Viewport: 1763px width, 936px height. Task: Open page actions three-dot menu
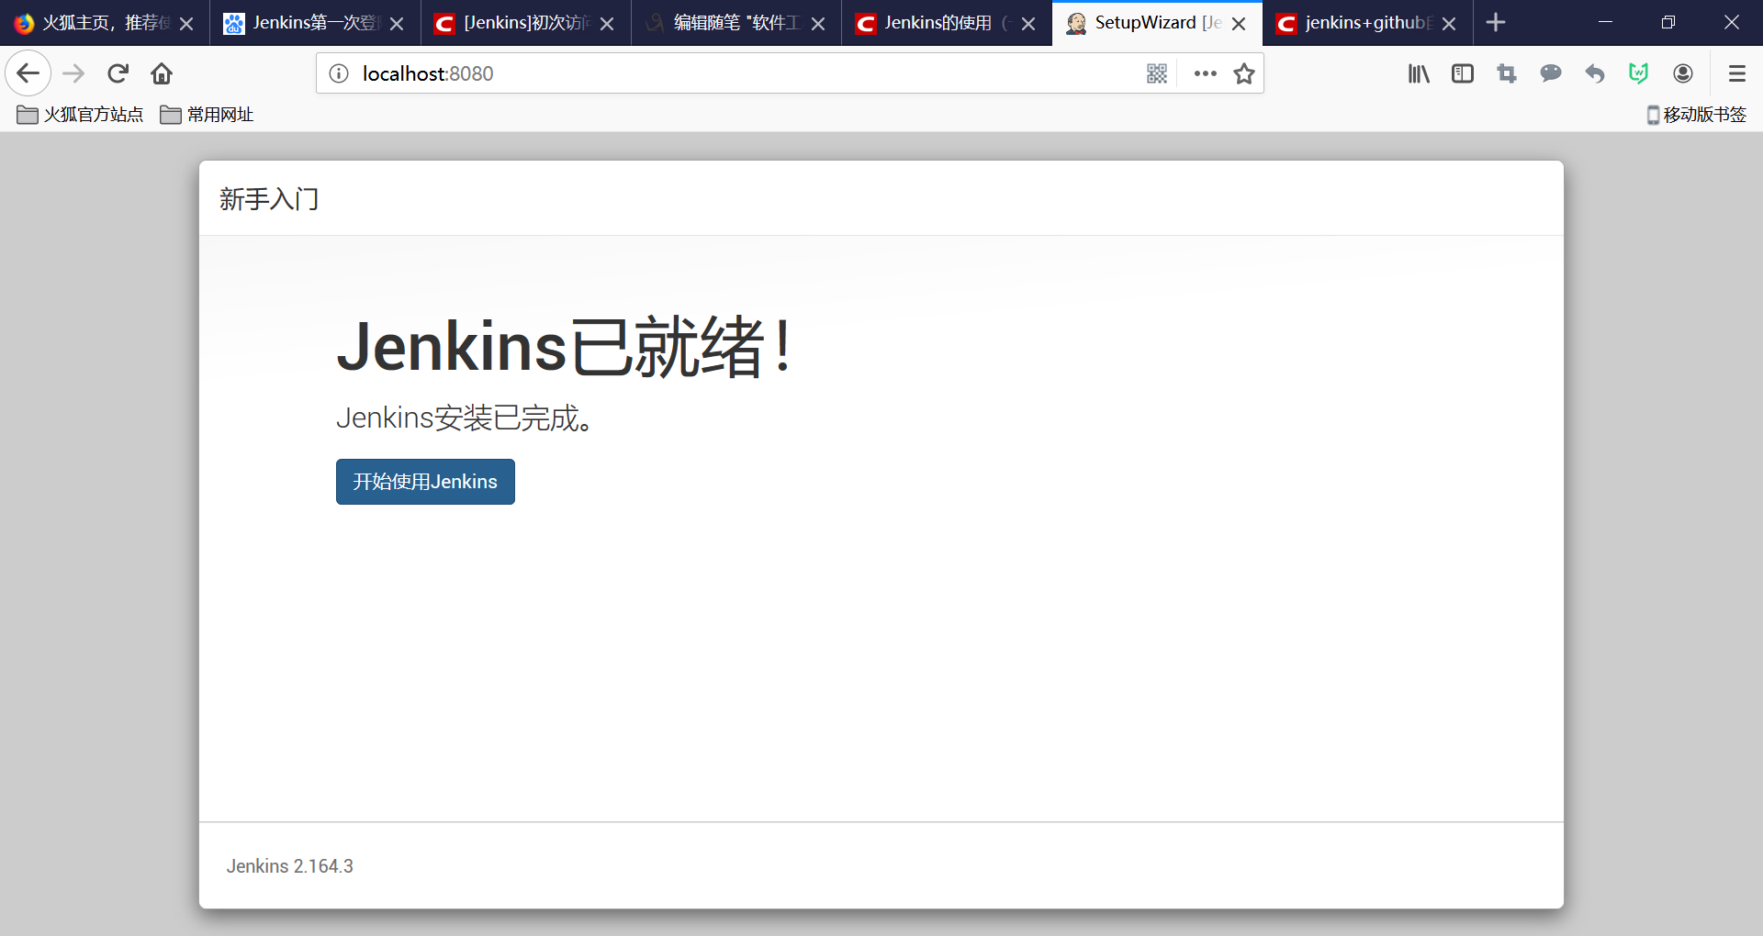click(1205, 73)
